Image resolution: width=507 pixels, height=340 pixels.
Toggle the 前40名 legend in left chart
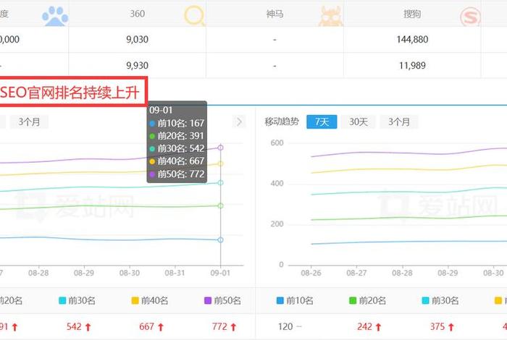click(150, 301)
